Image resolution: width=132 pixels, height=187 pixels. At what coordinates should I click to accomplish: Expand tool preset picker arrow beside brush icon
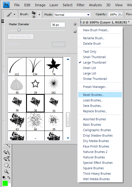click(14, 14)
